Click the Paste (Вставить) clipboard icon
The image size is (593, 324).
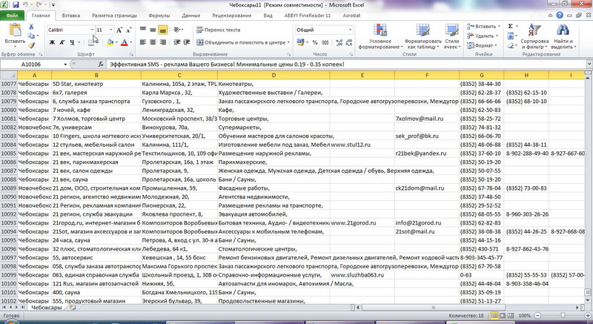[15, 30]
